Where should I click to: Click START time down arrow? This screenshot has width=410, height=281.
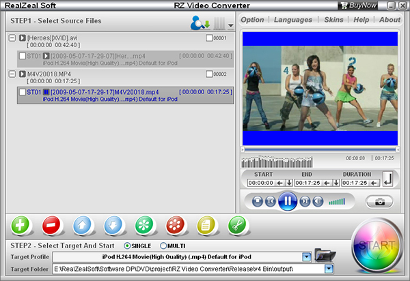[289, 183]
